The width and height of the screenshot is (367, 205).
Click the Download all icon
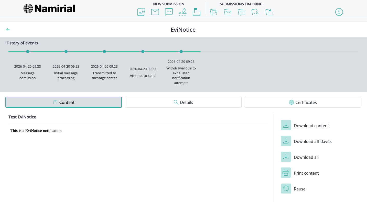click(286, 157)
